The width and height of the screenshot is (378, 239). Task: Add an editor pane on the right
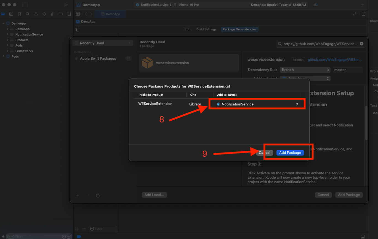(x=364, y=14)
